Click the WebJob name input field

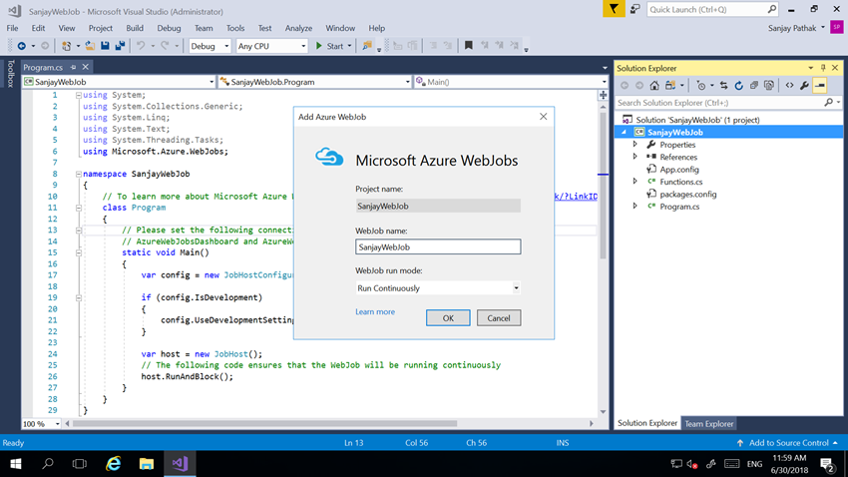point(438,247)
